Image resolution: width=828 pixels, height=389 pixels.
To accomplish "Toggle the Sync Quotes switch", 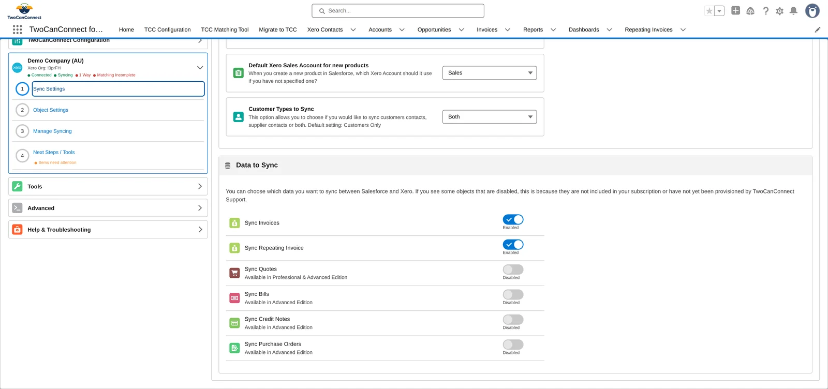I will [513, 270].
